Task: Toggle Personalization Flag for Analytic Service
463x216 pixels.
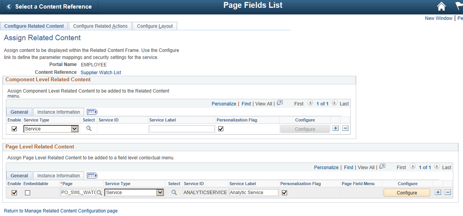Action: coord(285,193)
